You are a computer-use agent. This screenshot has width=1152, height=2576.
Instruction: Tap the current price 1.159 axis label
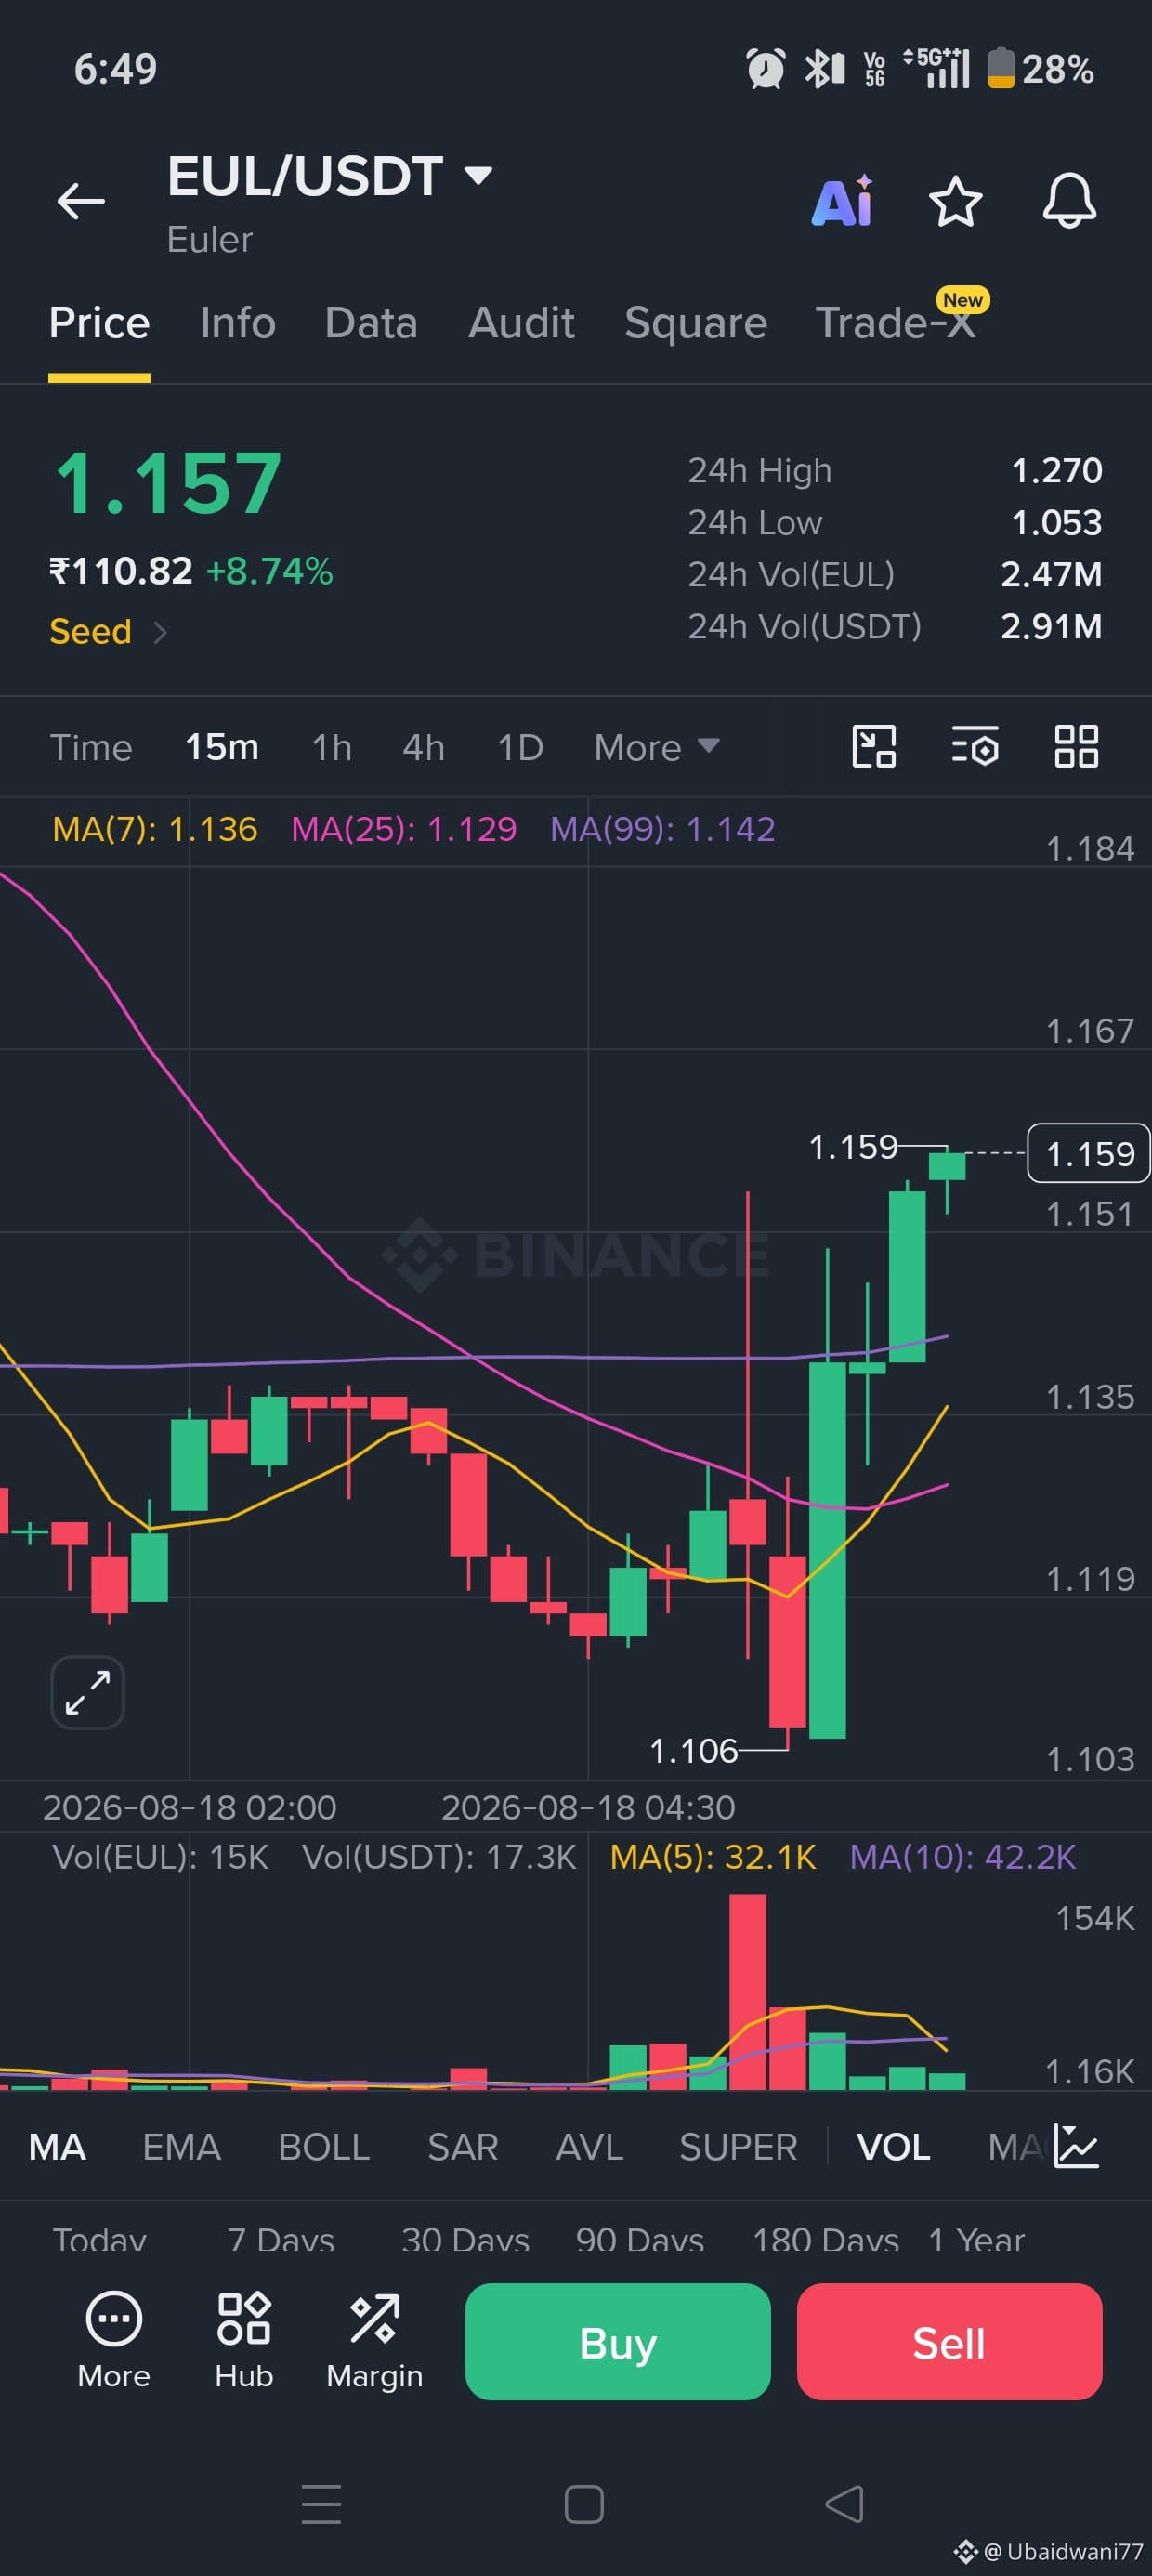pyautogui.click(x=1089, y=1153)
